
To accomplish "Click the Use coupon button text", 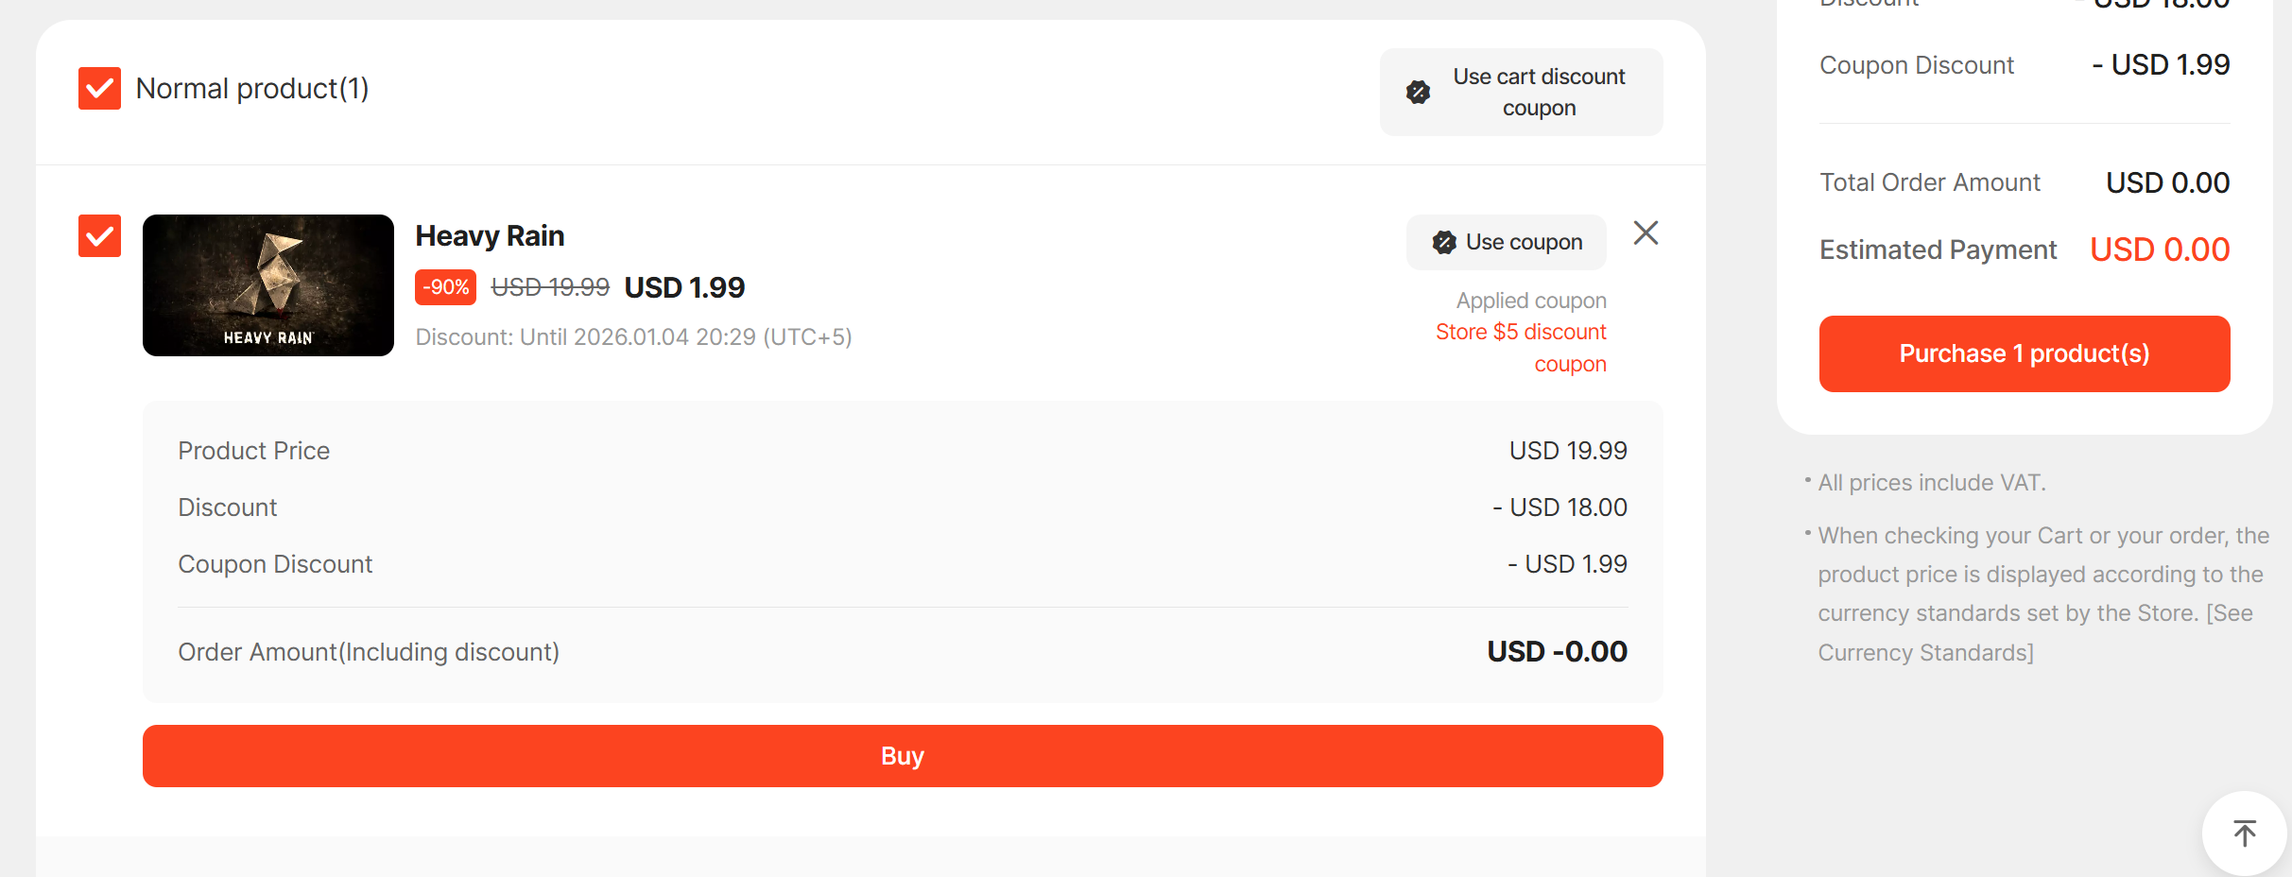I will (x=1524, y=243).
